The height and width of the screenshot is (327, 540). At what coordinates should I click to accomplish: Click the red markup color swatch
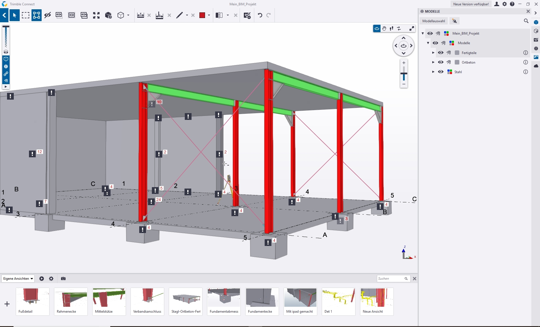coord(202,15)
